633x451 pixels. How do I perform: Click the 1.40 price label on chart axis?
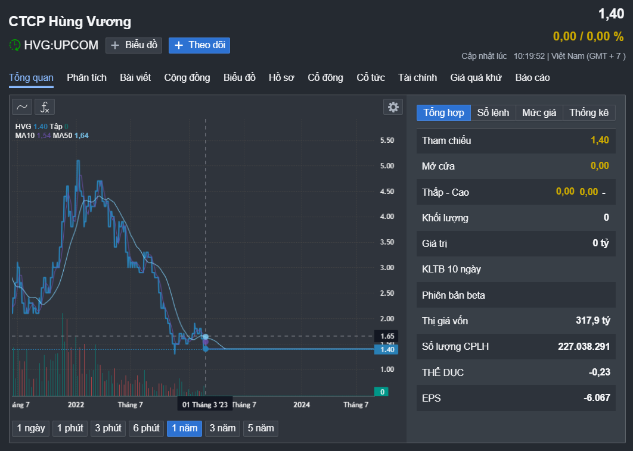pyautogui.click(x=386, y=349)
